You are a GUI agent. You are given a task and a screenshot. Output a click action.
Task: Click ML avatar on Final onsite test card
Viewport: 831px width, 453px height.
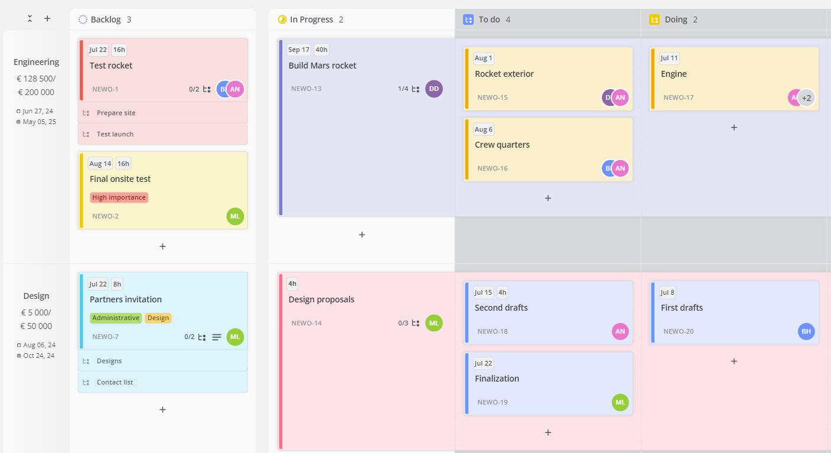pyautogui.click(x=235, y=216)
